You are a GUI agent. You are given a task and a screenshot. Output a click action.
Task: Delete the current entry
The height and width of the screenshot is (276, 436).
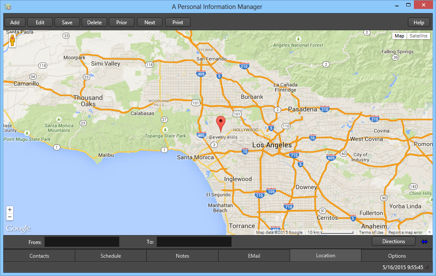(x=94, y=22)
